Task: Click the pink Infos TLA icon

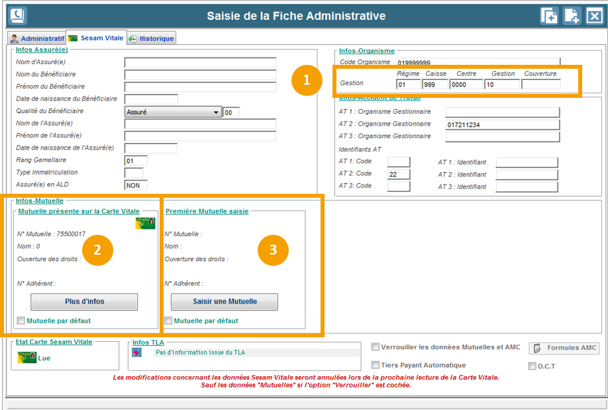Action: pyautogui.click(x=137, y=352)
